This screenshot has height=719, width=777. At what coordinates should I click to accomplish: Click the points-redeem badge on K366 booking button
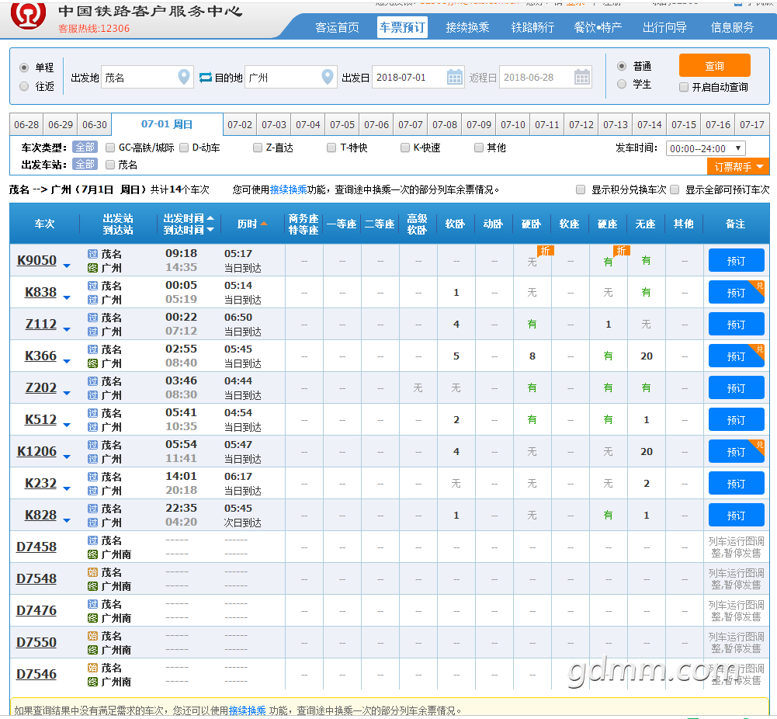coord(759,349)
